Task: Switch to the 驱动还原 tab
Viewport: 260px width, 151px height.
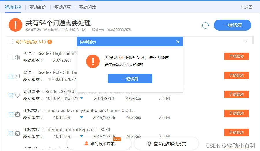Action: pos(62,7)
